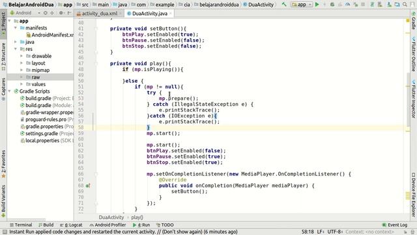Open the app run configuration dropdown
The image size is (417, 235).
[x=301, y=5]
